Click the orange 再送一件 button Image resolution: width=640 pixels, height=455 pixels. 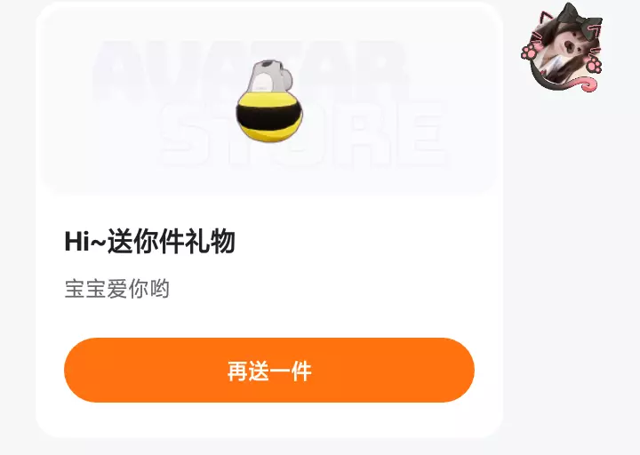(x=269, y=370)
